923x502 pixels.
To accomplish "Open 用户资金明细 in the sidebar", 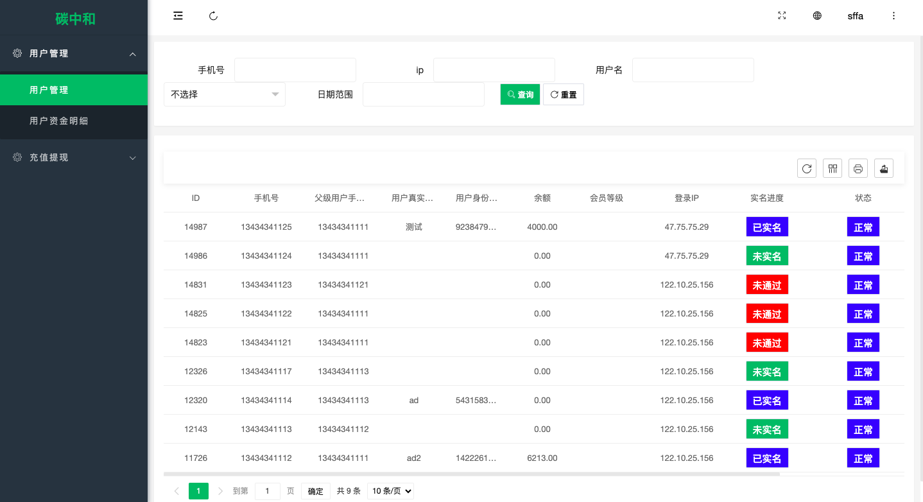I will [58, 121].
